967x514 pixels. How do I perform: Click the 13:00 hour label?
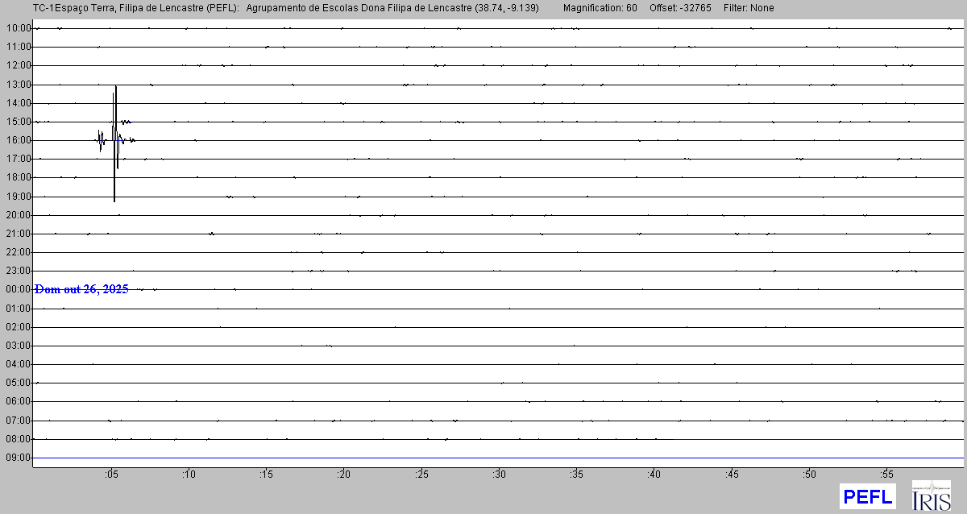[x=18, y=84]
